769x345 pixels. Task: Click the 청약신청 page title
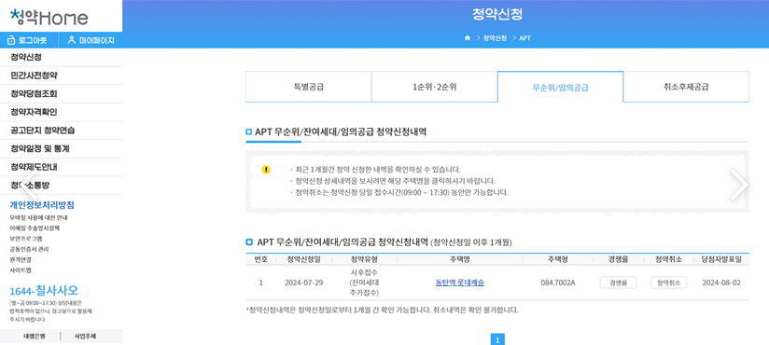tap(497, 14)
